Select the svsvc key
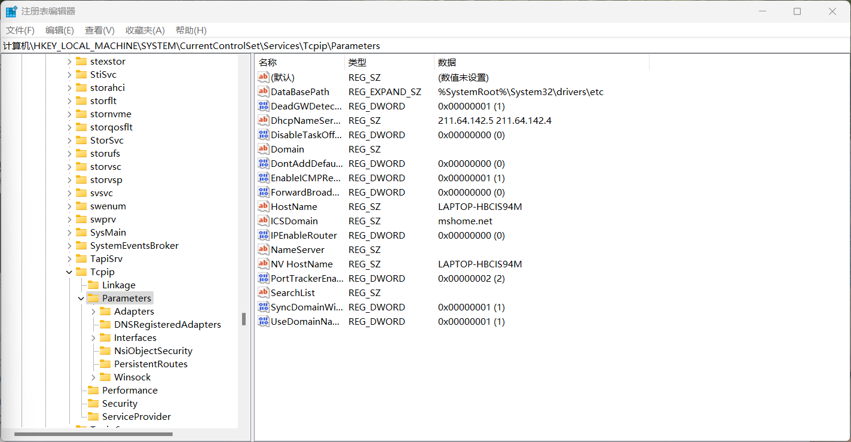Viewport: 851px width, 442px height. [x=101, y=193]
